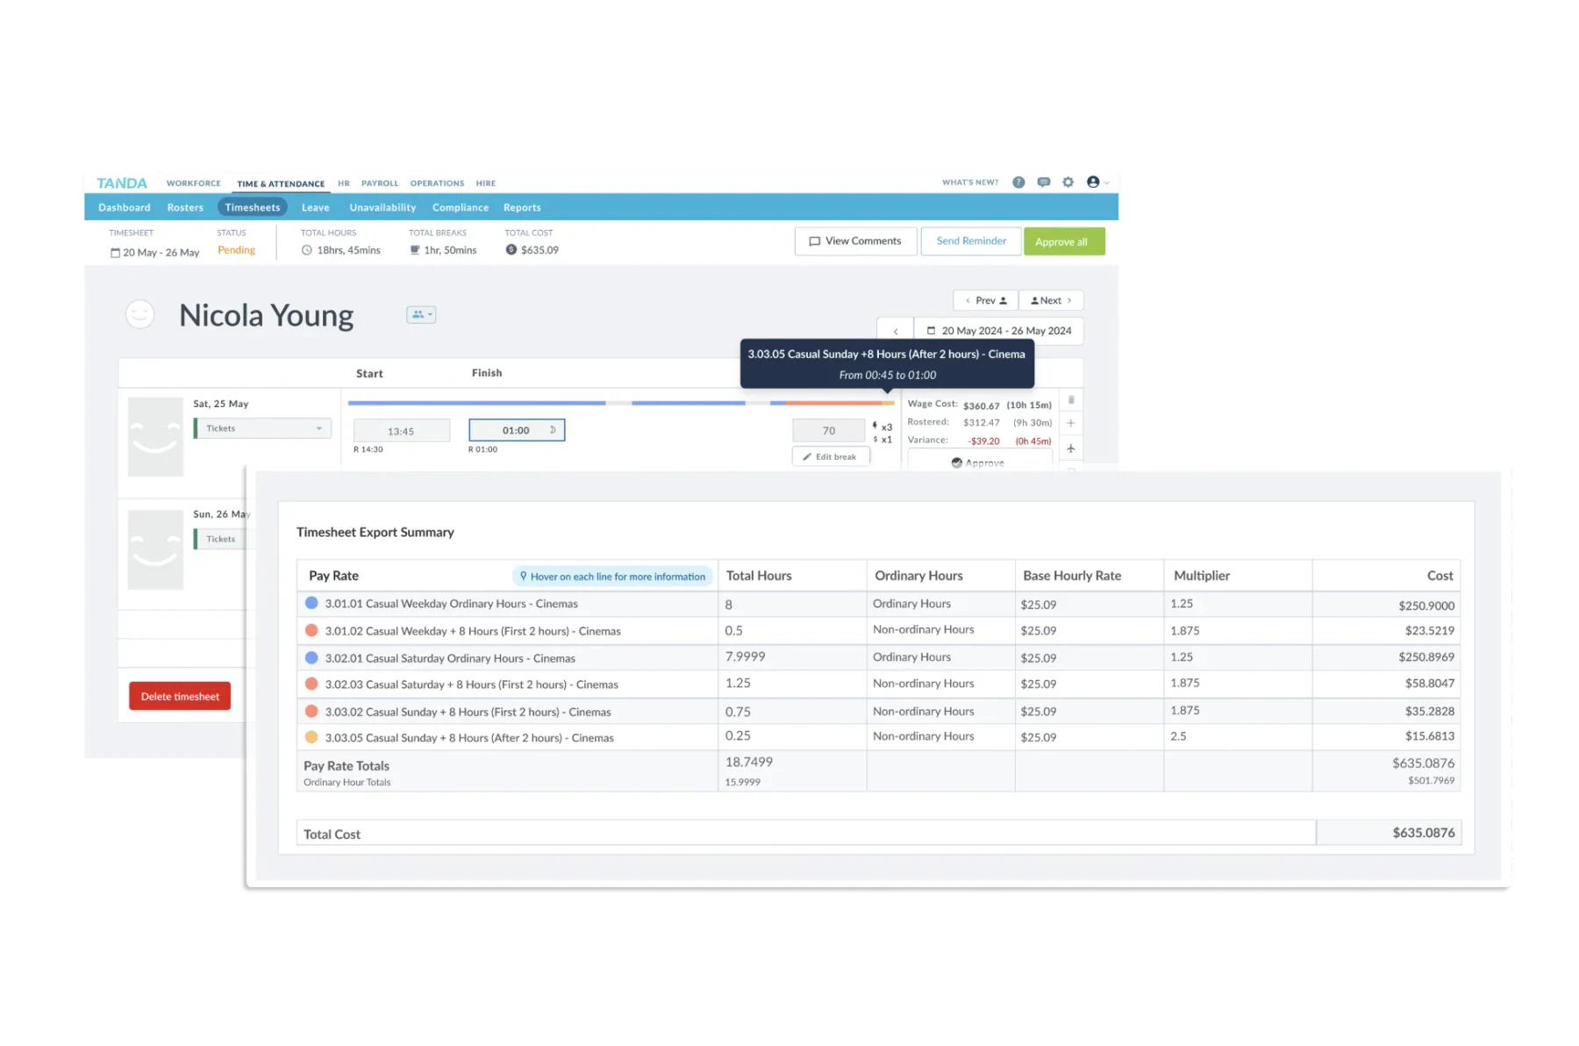
Task: Open the Compliance tab
Action: click(461, 208)
